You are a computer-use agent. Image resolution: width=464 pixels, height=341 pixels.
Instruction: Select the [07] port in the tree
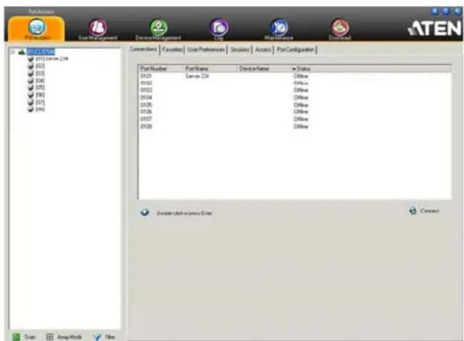pos(40,102)
